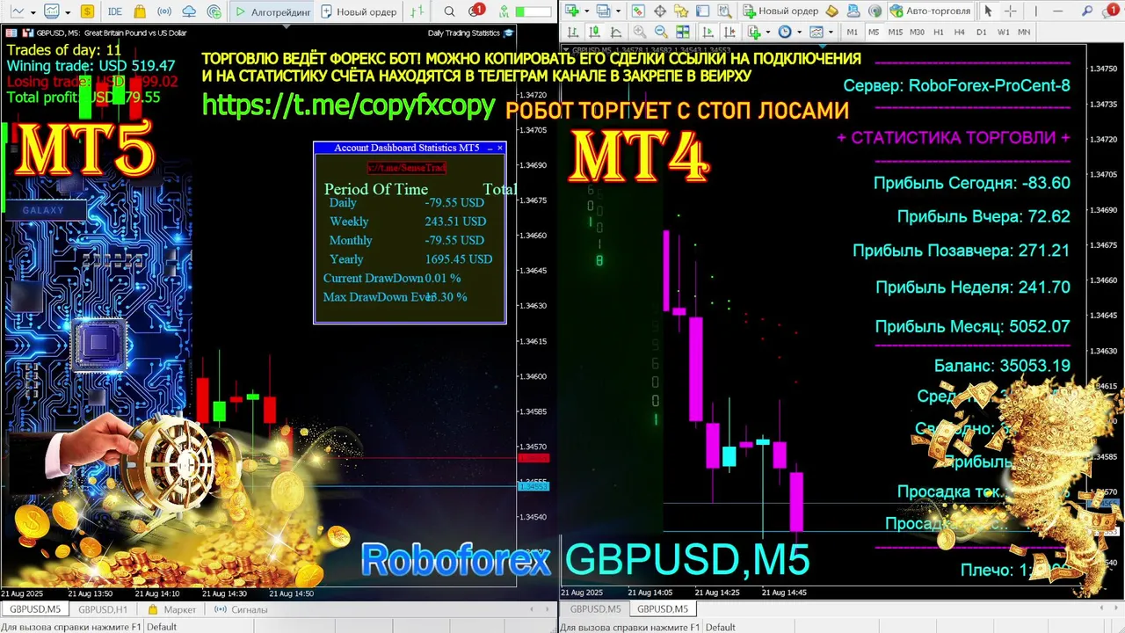Toggle chart shift in MT4 toolbar
Screen dimensions: 1125x633
point(729,32)
